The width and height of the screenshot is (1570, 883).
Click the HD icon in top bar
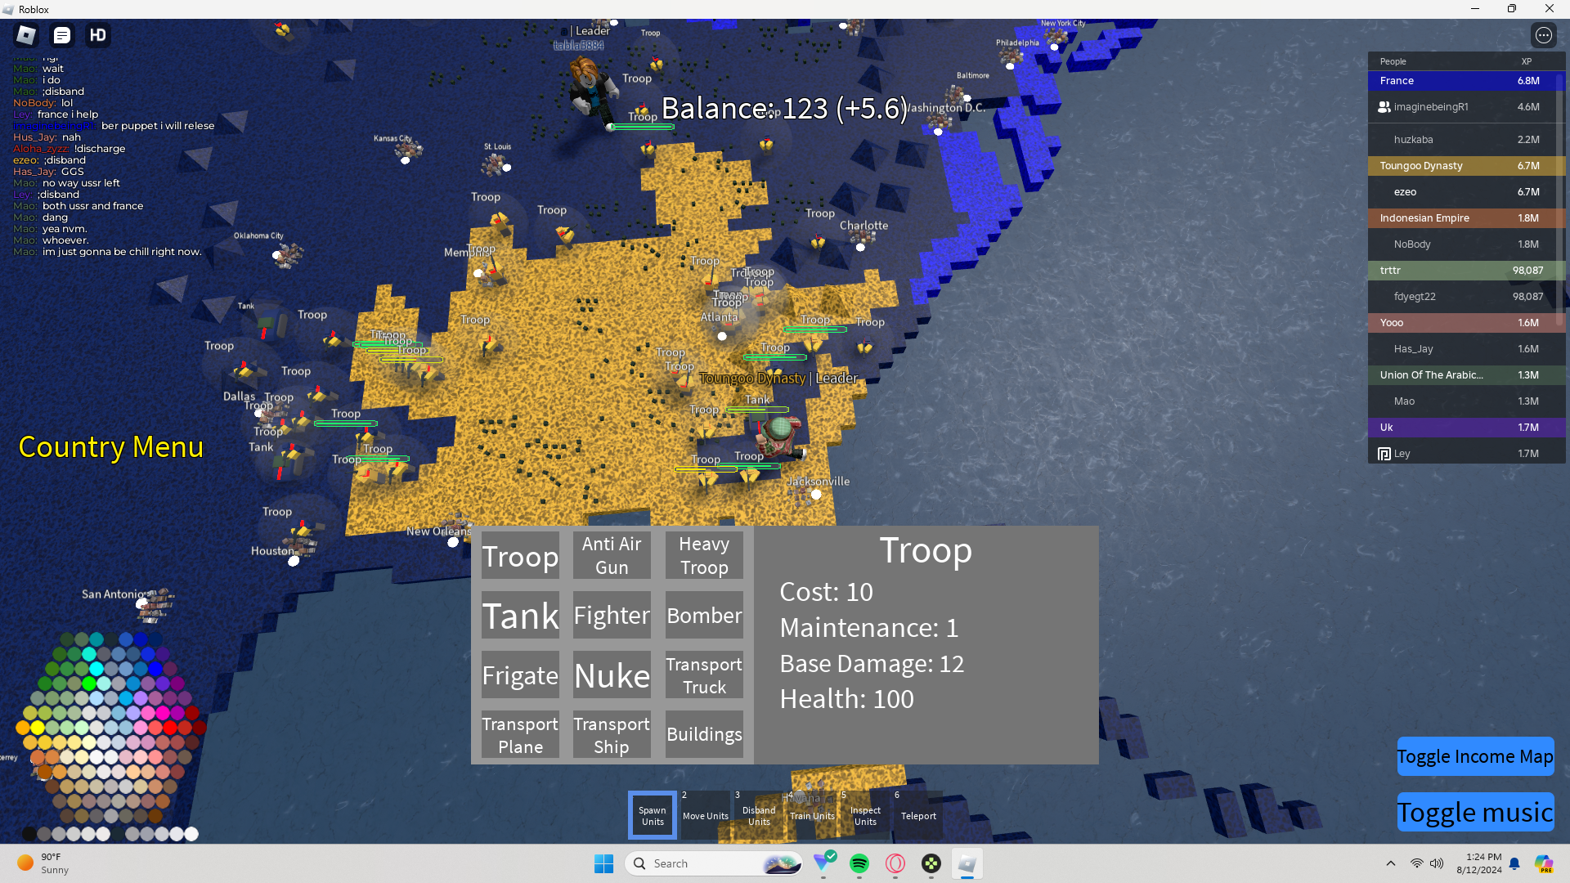(x=98, y=35)
